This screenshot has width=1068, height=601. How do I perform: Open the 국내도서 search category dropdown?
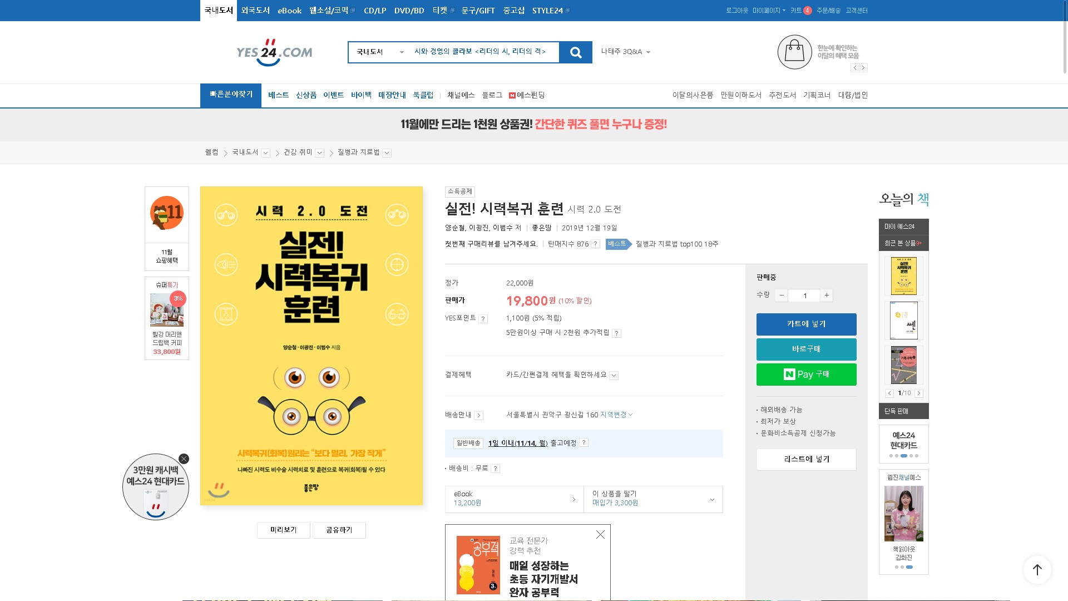(x=379, y=52)
